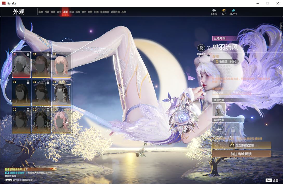Click the teal feather currency icon
283x184 pixels.
[x=233, y=10]
